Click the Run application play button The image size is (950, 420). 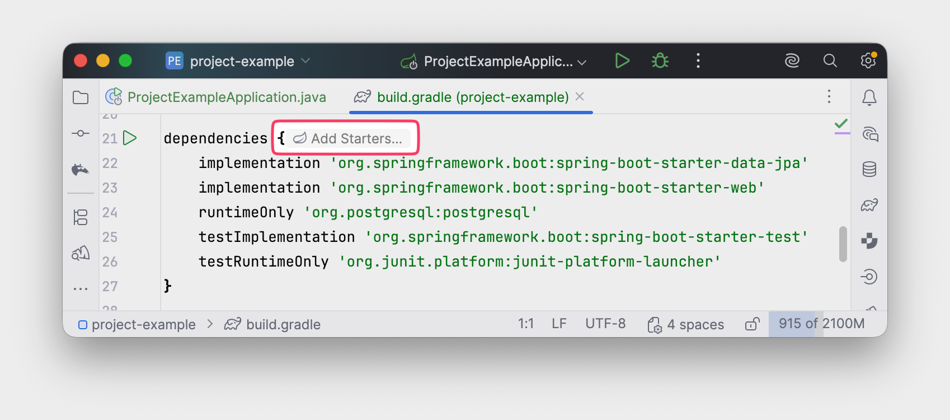click(622, 61)
